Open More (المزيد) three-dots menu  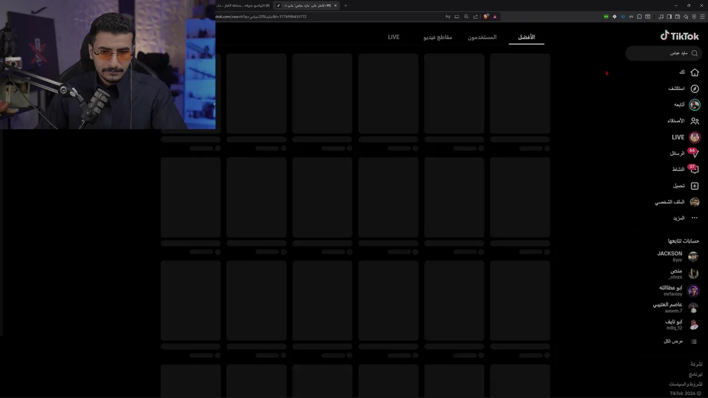(695, 218)
